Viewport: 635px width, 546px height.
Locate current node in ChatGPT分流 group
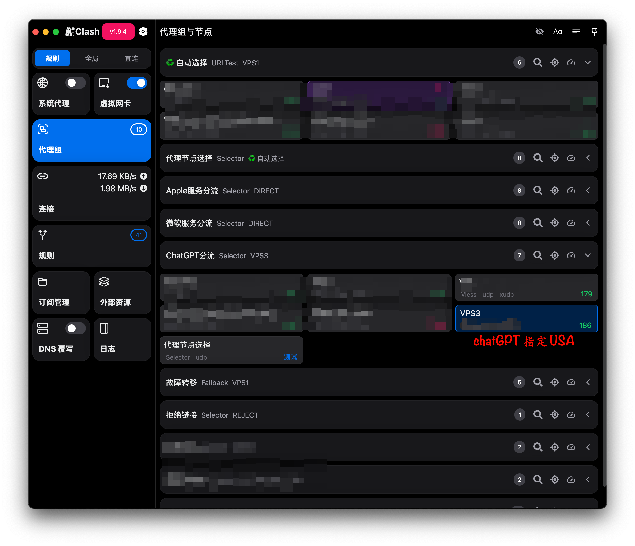[x=555, y=255]
